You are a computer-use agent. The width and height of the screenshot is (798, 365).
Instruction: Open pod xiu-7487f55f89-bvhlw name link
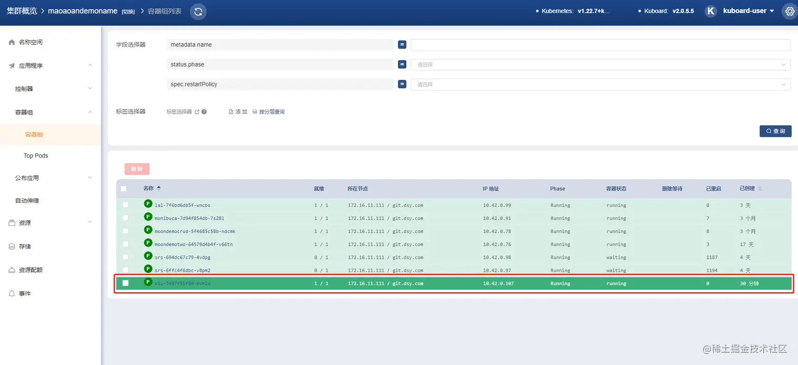[x=183, y=283]
